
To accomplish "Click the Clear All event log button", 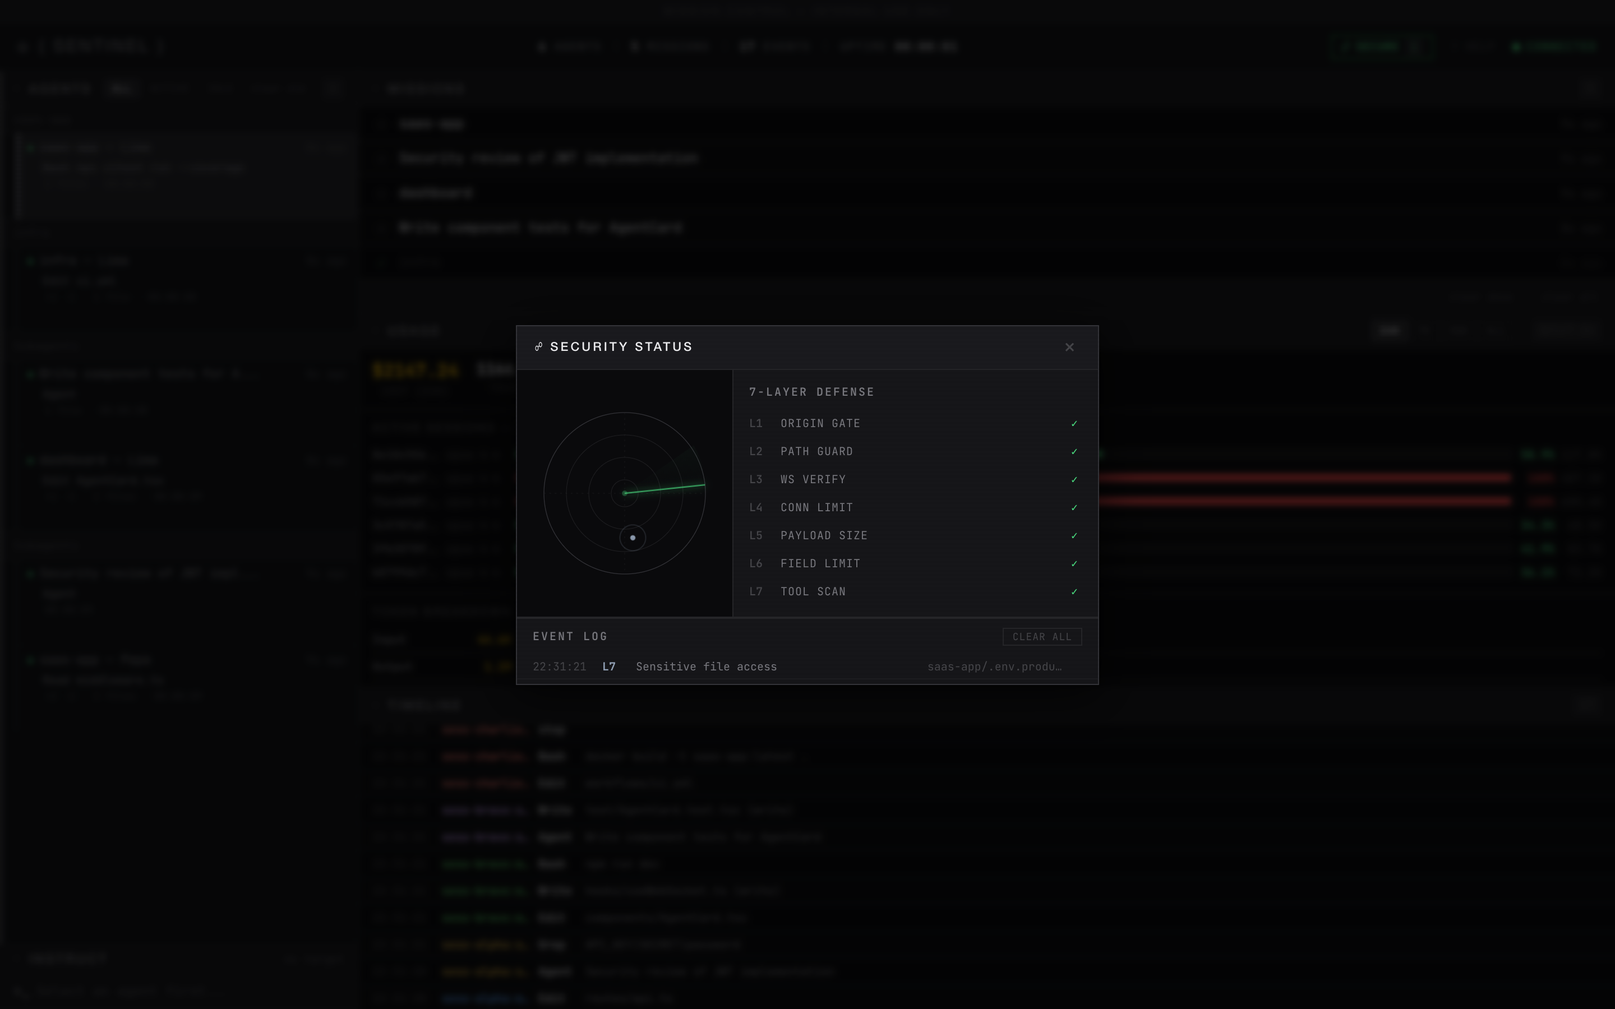I will tap(1042, 637).
